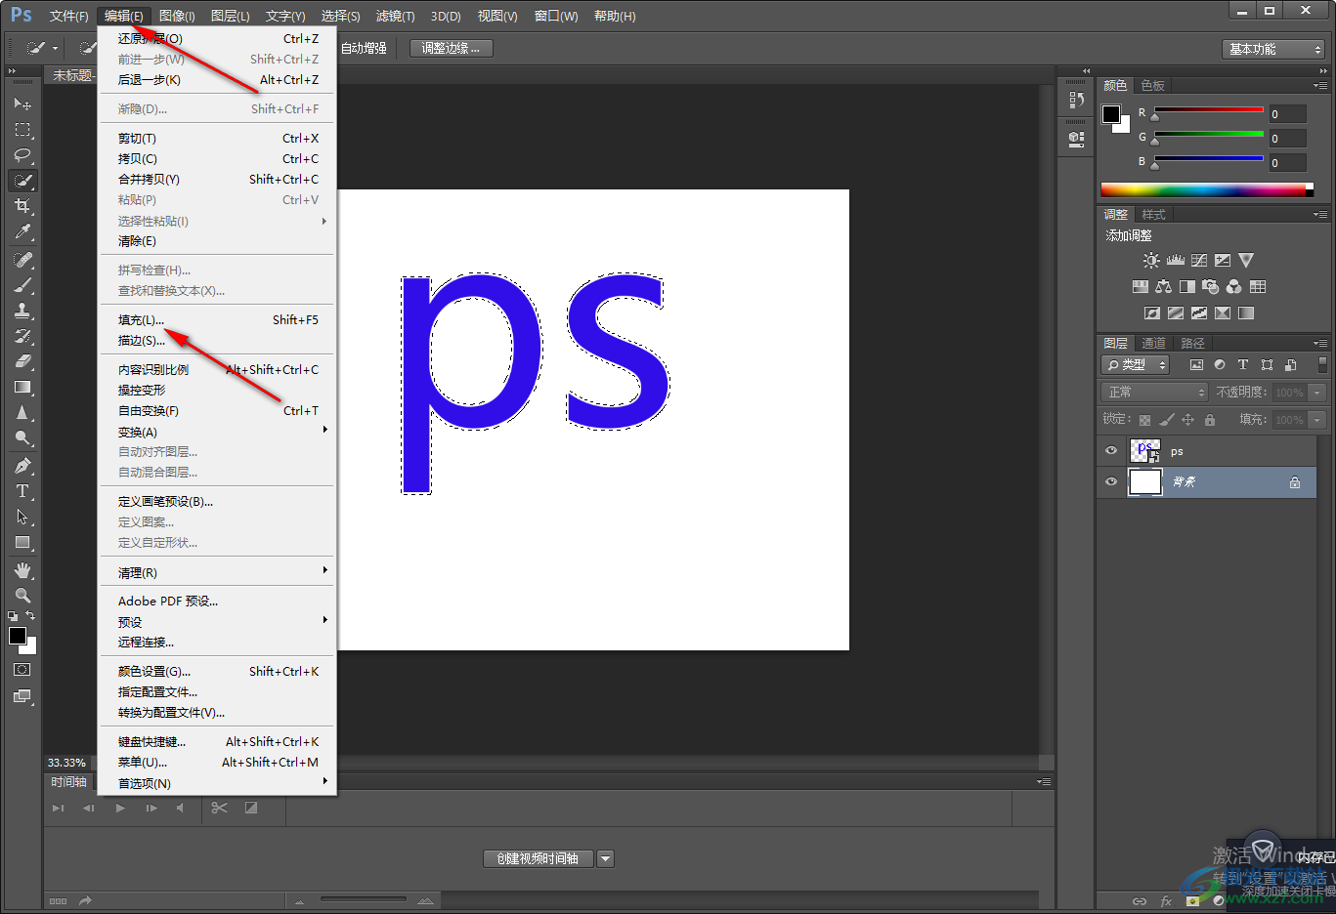Select the History Brush tool
This screenshot has width=1336, height=914.
tap(22, 336)
